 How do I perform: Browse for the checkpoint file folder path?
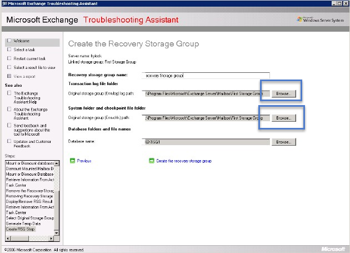284,118
